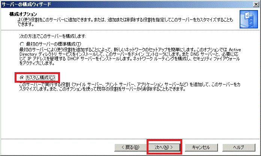Select the カスタム構成 radio button
Viewport: 261px width, 156px height.
[22, 77]
